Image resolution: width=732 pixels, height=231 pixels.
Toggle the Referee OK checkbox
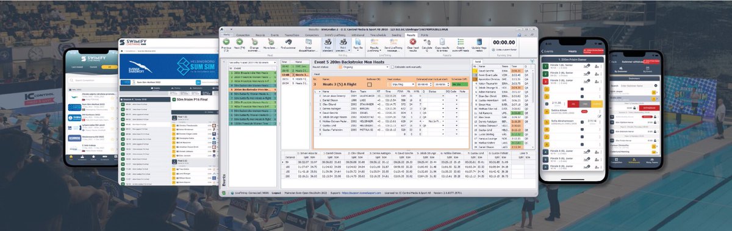tap(370, 84)
